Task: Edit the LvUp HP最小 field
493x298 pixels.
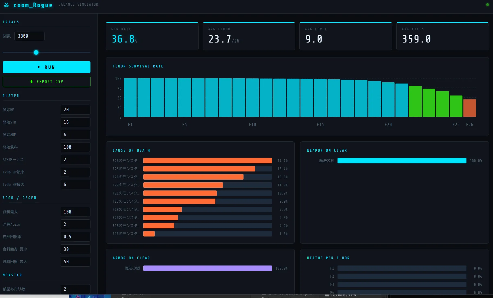Action: pyautogui.click(x=75, y=172)
